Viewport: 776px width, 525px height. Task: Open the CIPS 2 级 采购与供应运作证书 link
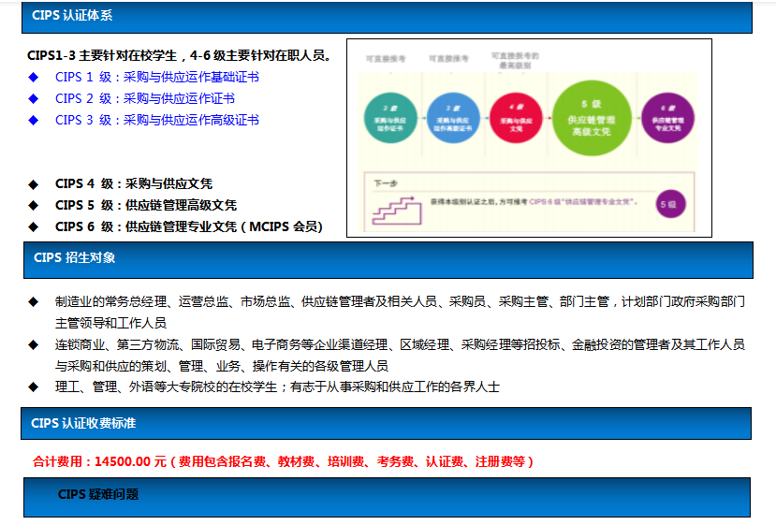(x=144, y=98)
